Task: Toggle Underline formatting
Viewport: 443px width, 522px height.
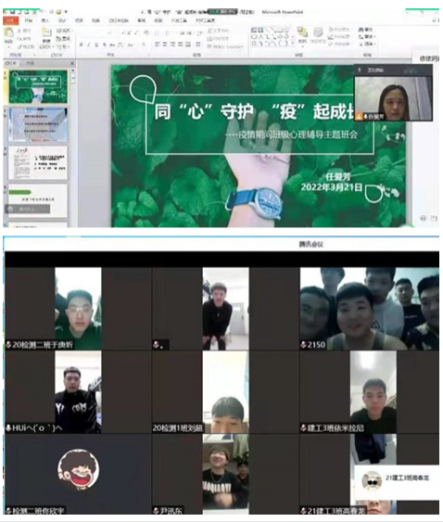Action: (96, 45)
